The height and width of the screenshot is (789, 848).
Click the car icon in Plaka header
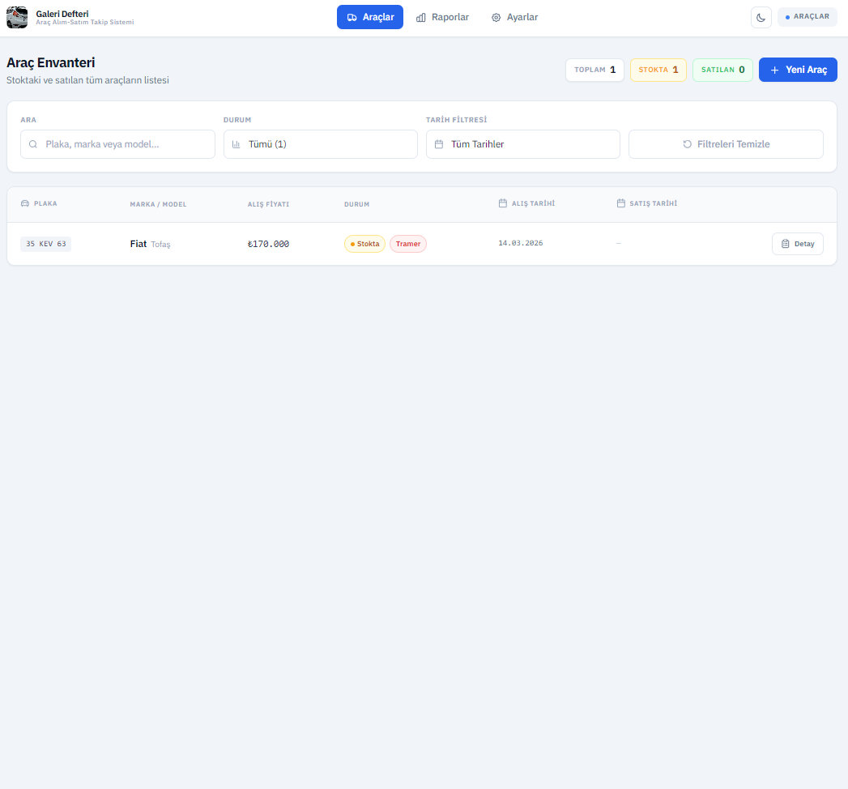click(25, 203)
